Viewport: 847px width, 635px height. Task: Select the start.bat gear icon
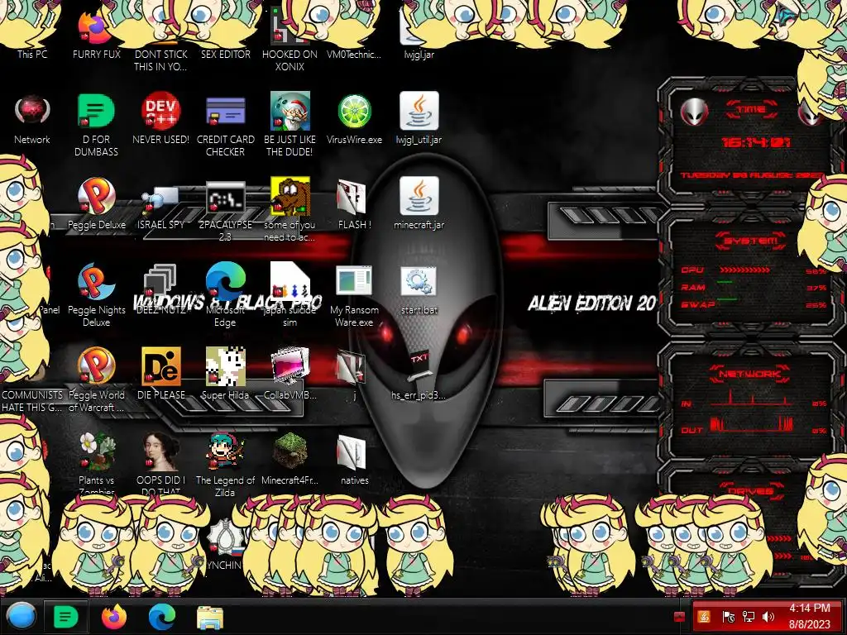419,290
